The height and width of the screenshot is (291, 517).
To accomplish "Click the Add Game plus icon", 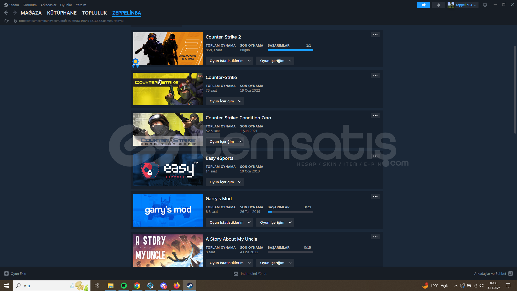I will 6,273.
